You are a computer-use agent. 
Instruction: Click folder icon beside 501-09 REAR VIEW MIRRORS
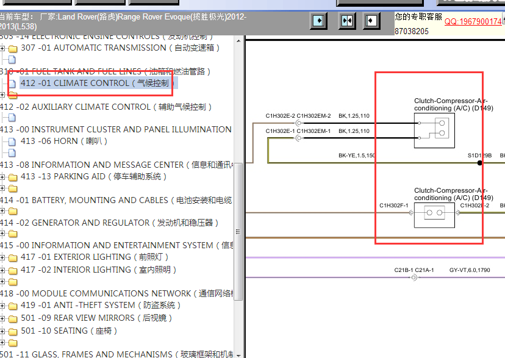[x=13, y=319]
